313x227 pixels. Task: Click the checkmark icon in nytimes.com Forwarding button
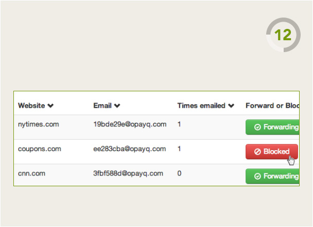point(257,127)
